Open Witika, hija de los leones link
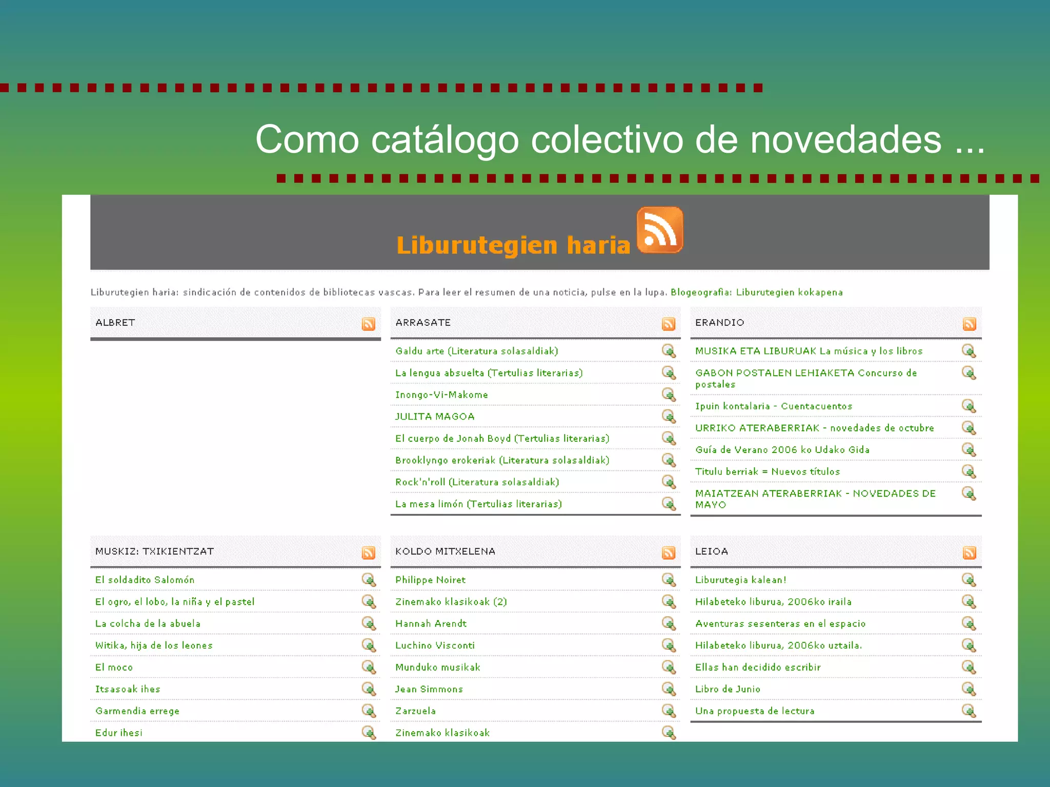The width and height of the screenshot is (1050, 787). click(154, 645)
